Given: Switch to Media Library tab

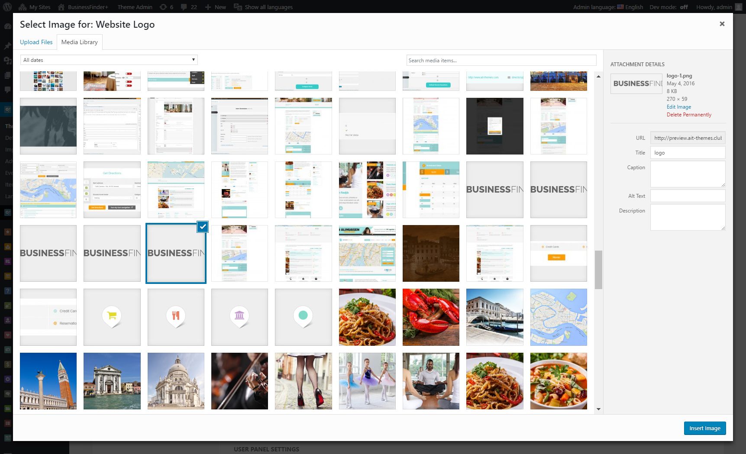Looking at the screenshot, I should (79, 42).
